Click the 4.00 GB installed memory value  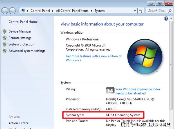coord(111,109)
